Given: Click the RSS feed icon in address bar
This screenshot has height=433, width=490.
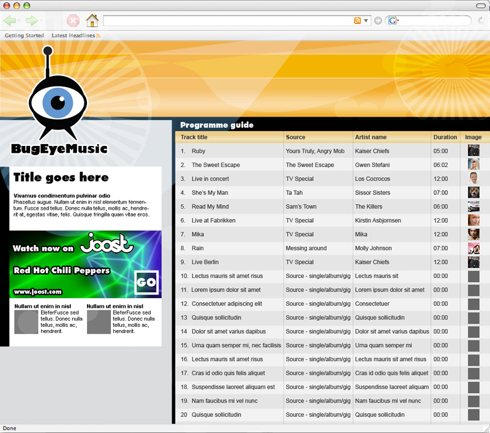Looking at the screenshot, I should pos(358,21).
